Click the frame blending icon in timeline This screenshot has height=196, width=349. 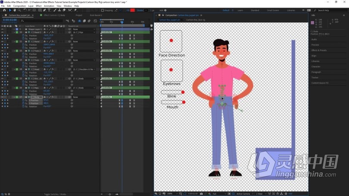(x=84, y=21)
